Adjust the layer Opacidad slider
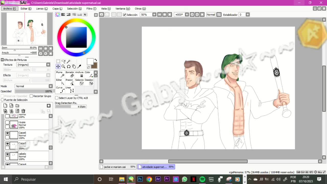Viewport: 327px width, 184px height. (x=33, y=91)
